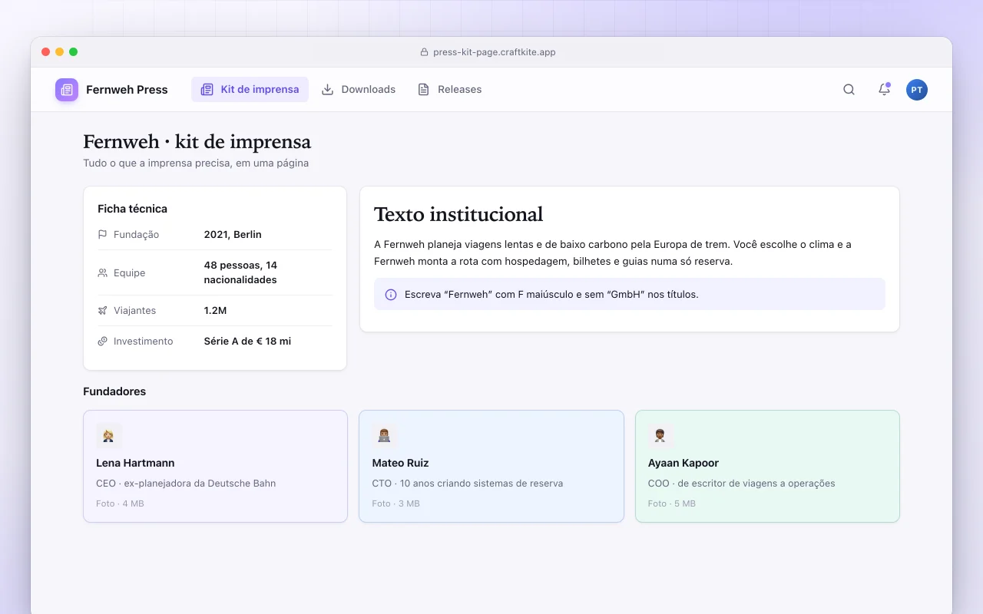Click the "CTO · 10 anos criando sistemas de reserva" line
This screenshot has width=983, height=614.
(468, 484)
